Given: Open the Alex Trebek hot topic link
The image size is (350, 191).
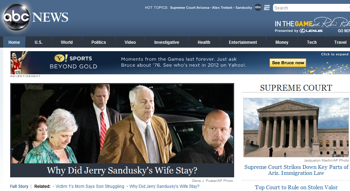Looking at the screenshot, I should pos(222,8).
